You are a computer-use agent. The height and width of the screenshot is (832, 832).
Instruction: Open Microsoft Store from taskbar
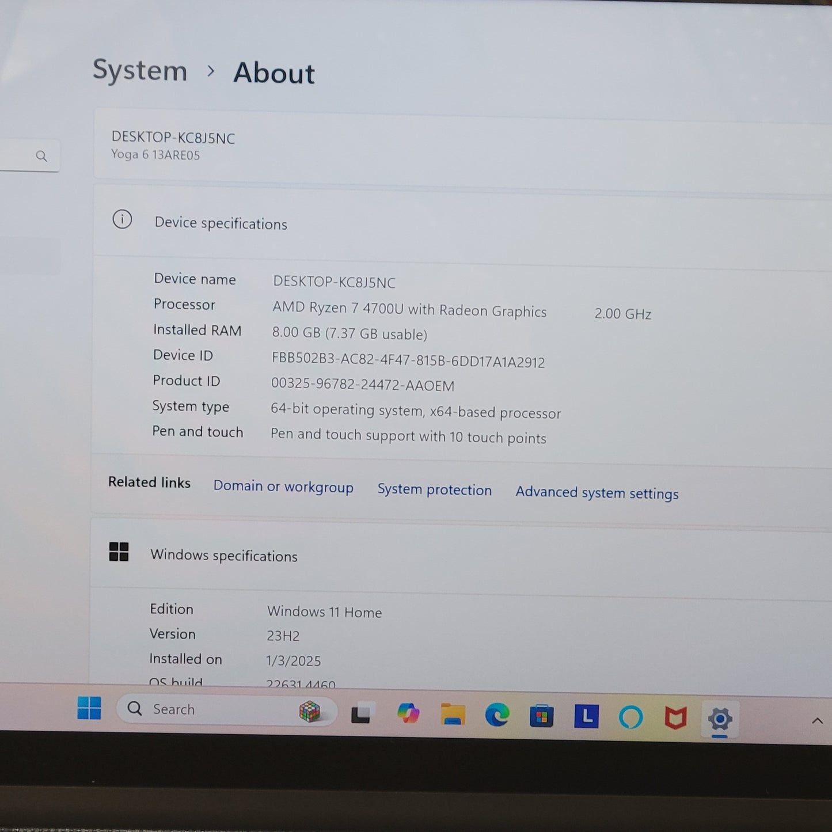pyautogui.click(x=541, y=716)
